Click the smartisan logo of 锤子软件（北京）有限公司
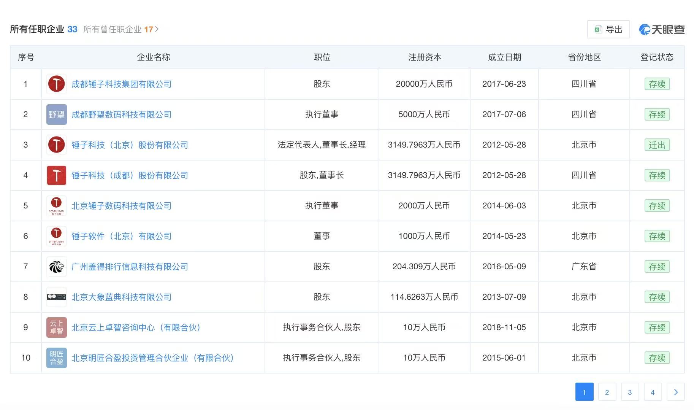 (56, 236)
